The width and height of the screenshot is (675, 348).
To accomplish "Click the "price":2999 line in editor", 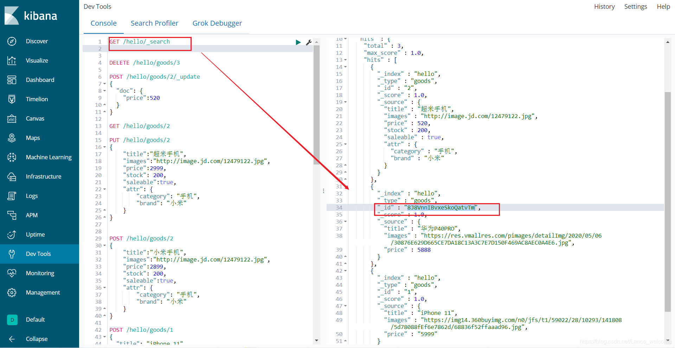I will [x=144, y=168].
